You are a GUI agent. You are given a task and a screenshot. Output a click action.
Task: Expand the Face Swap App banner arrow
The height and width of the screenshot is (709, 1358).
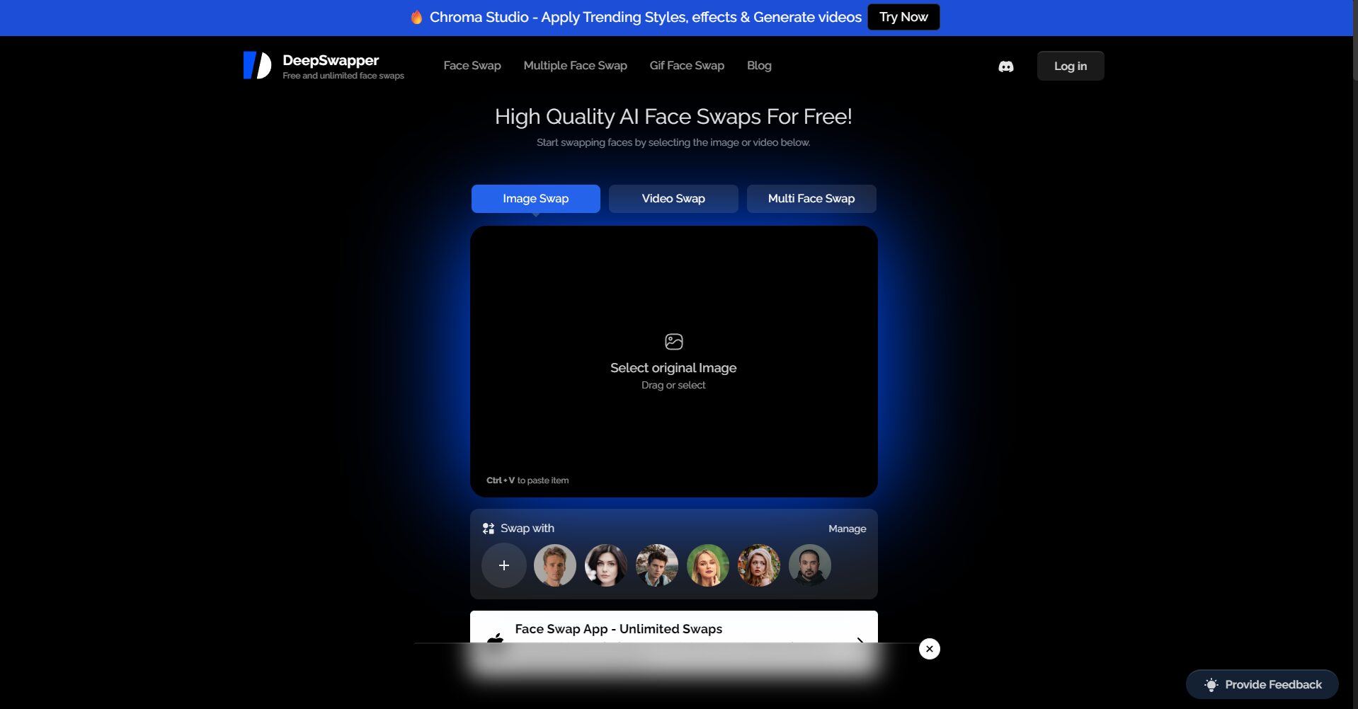pyautogui.click(x=860, y=639)
